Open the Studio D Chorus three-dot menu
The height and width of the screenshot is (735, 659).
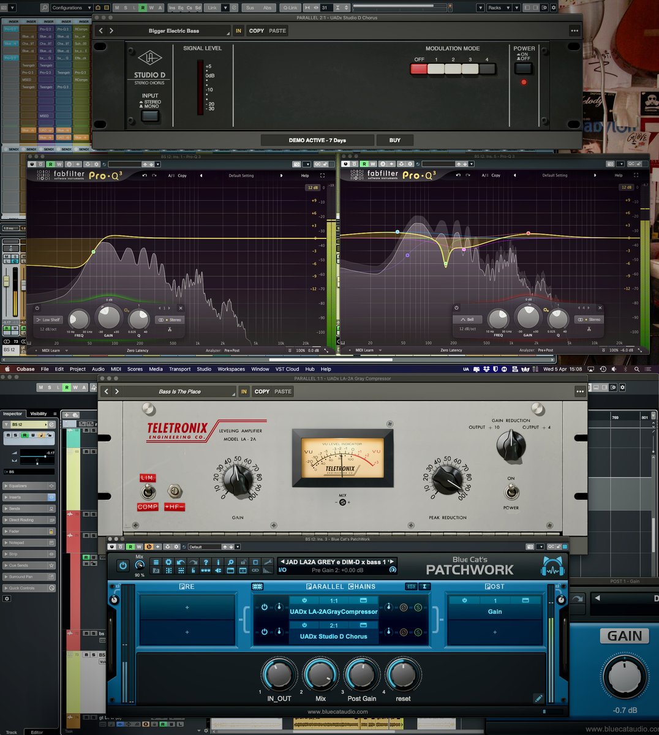pyautogui.click(x=574, y=31)
